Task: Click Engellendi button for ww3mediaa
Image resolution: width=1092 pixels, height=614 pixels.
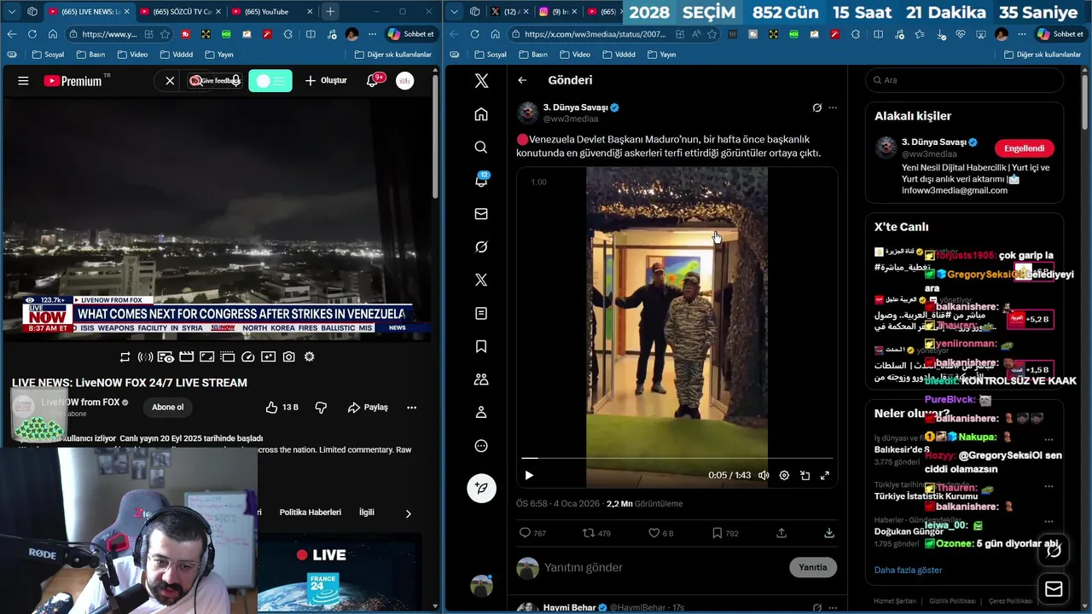Action: (x=1024, y=148)
